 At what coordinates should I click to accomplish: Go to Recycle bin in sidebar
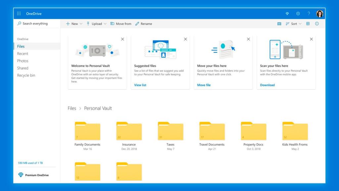(x=26, y=75)
